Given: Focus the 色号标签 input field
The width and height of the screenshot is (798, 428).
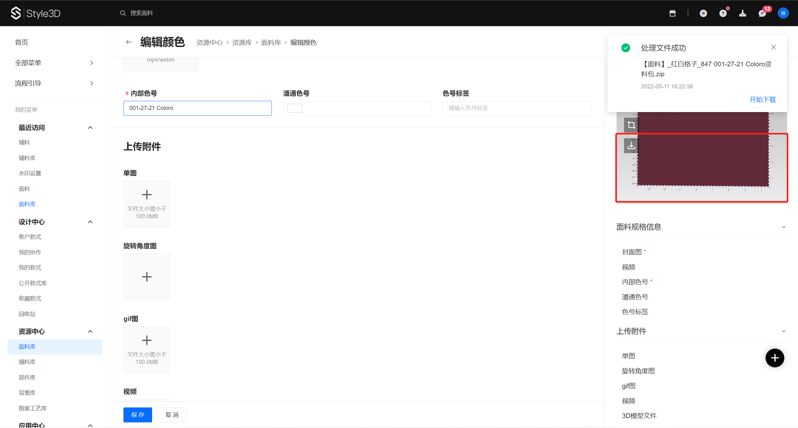Looking at the screenshot, I should click(x=517, y=108).
